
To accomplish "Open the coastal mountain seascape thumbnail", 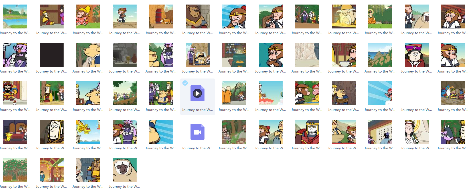I will click(x=380, y=55).
